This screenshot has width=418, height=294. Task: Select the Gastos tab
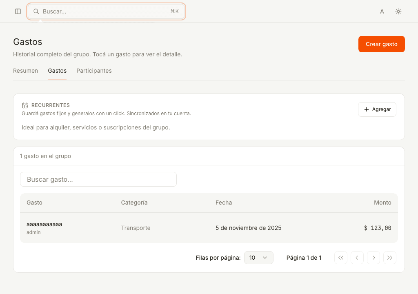click(x=57, y=71)
